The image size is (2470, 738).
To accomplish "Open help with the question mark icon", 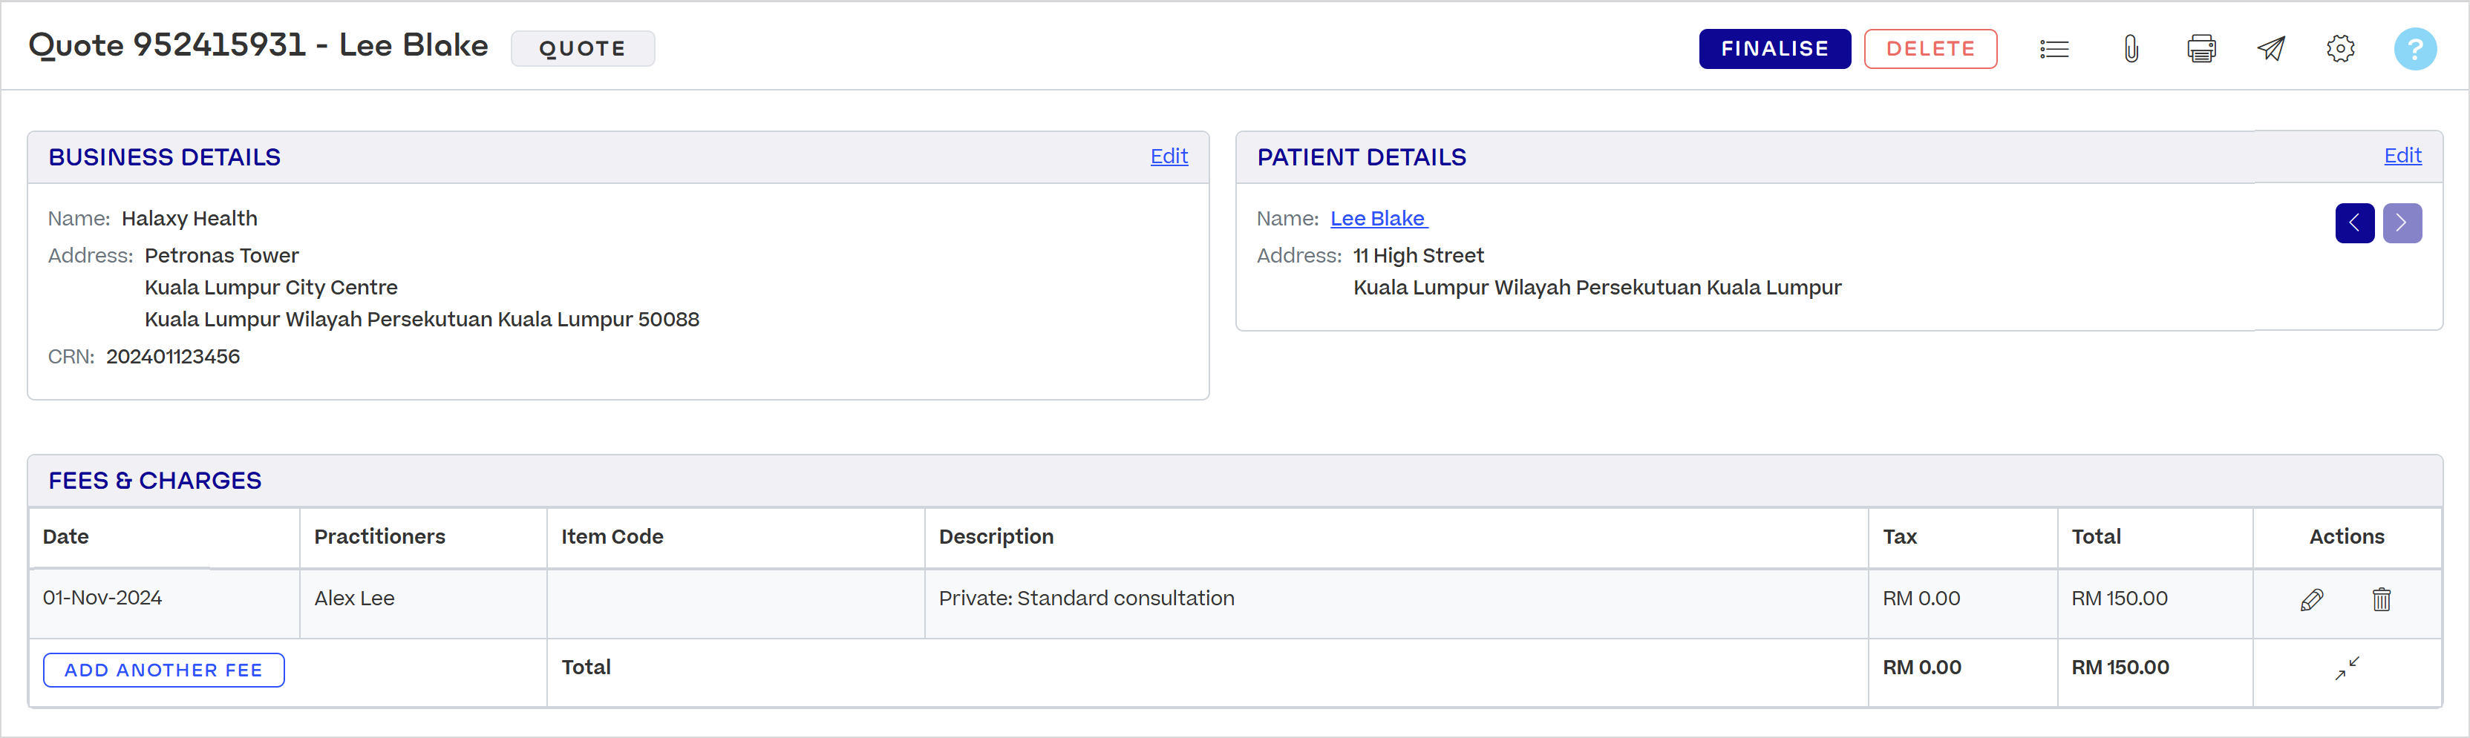I will [x=2415, y=49].
